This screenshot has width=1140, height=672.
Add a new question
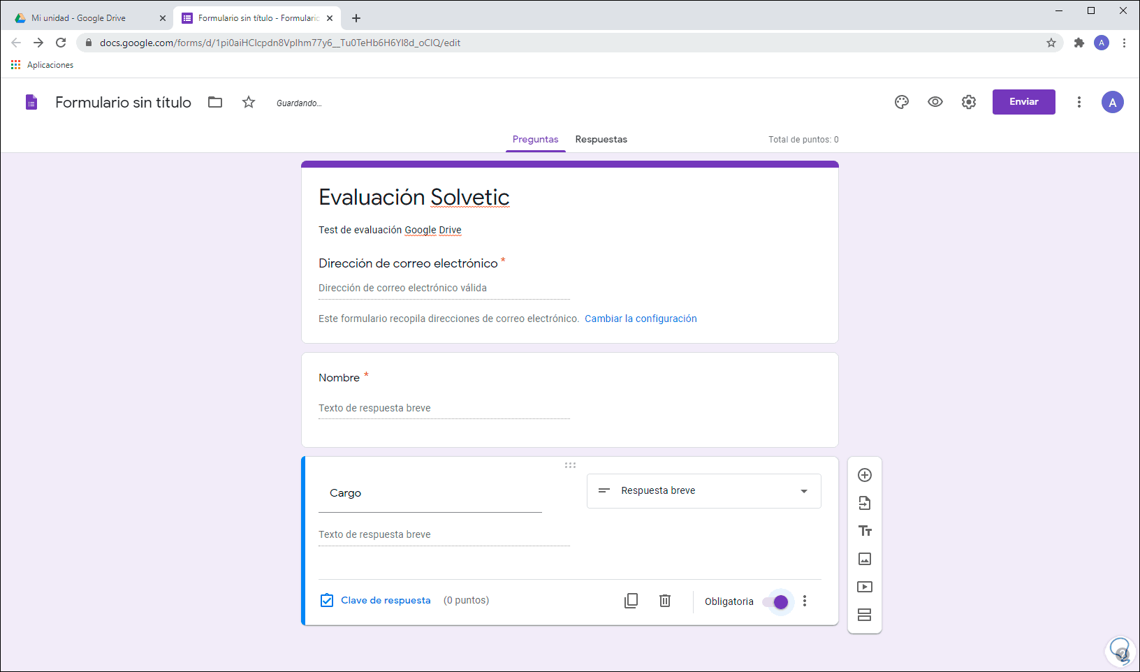pyautogui.click(x=865, y=475)
